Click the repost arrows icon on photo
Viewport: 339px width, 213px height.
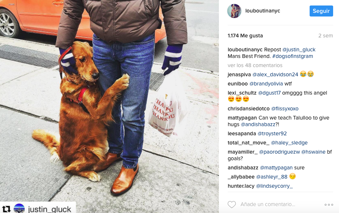(x=6, y=209)
